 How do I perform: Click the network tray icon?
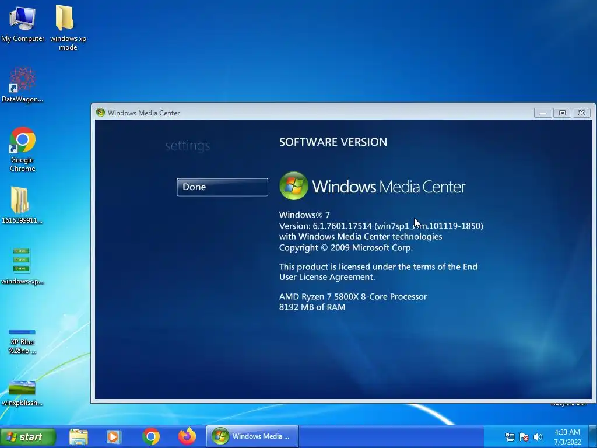point(510,437)
